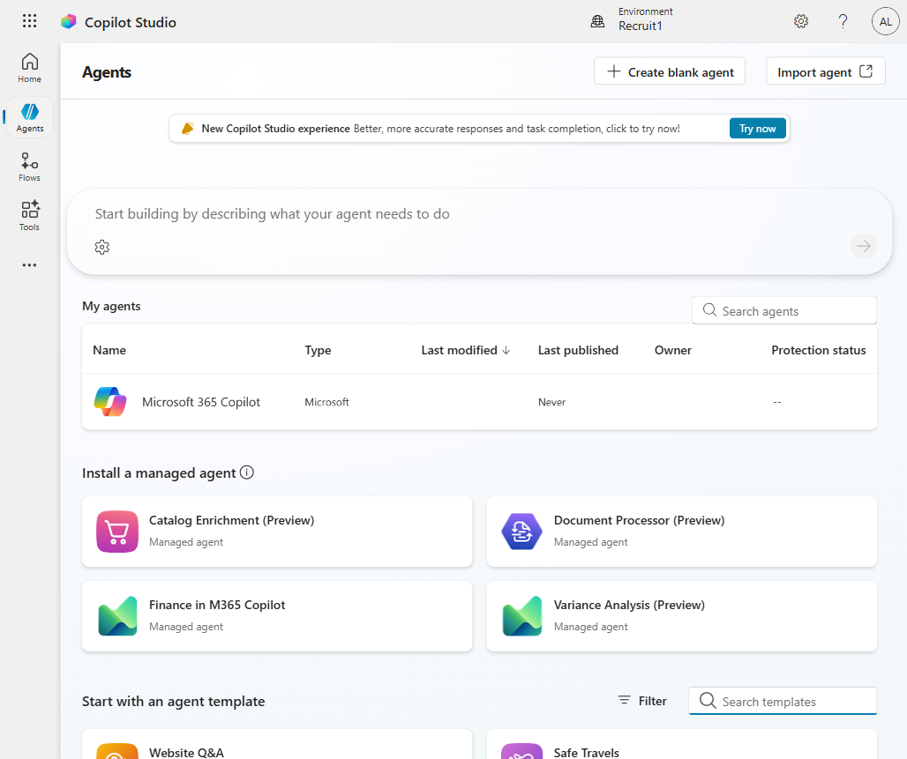Click Create blank agent button
The height and width of the screenshot is (759, 907).
click(x=670, y=71)
